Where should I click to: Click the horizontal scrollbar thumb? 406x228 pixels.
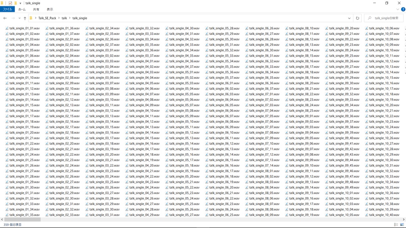22,219
